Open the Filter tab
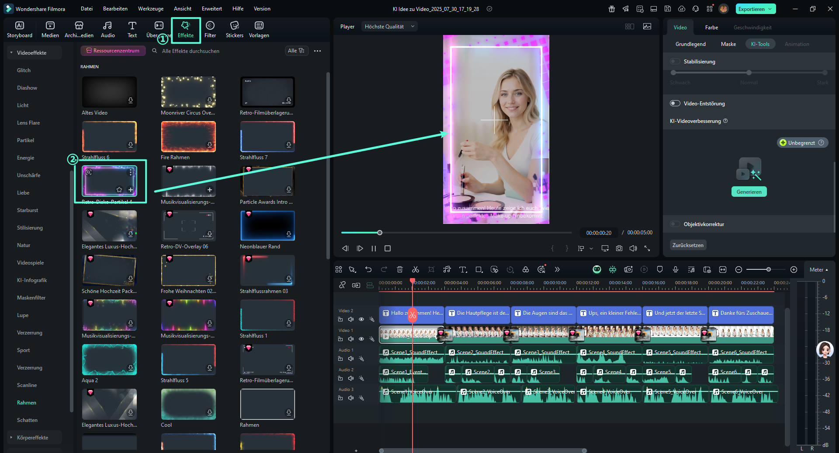Viewport: 839px width, 453px height. tap(210, 30)
